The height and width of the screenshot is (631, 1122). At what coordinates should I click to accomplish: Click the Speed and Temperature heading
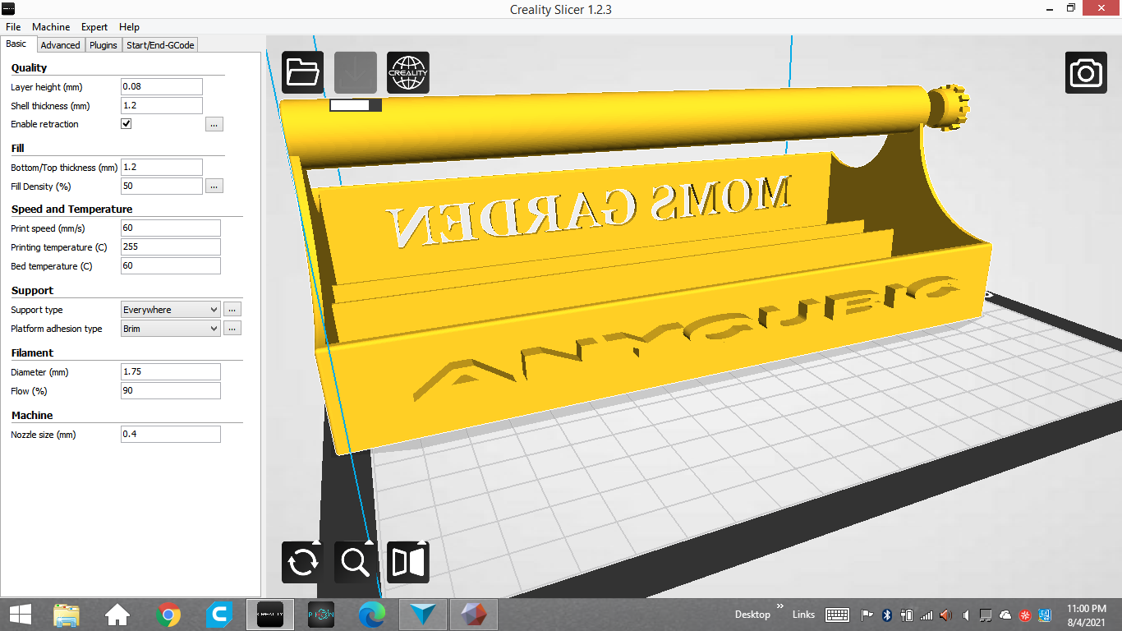point(71,210)
